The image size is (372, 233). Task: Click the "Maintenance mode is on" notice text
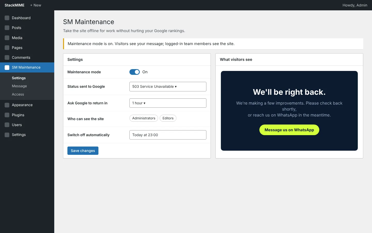click(151, 44)
